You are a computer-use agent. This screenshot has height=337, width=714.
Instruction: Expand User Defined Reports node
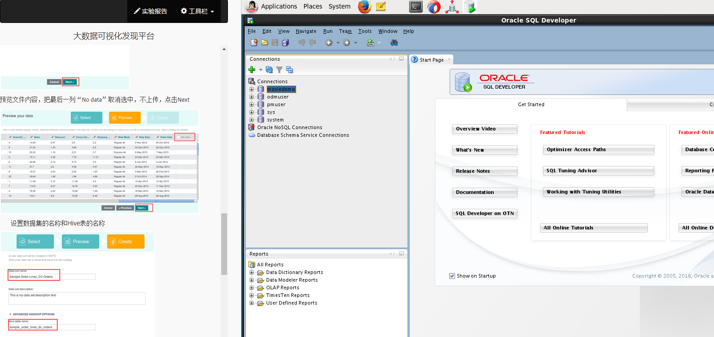point(252,303)
